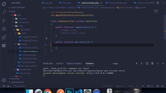Collapse the Http folder
166x93 pixels.
(x=20, y=26)
